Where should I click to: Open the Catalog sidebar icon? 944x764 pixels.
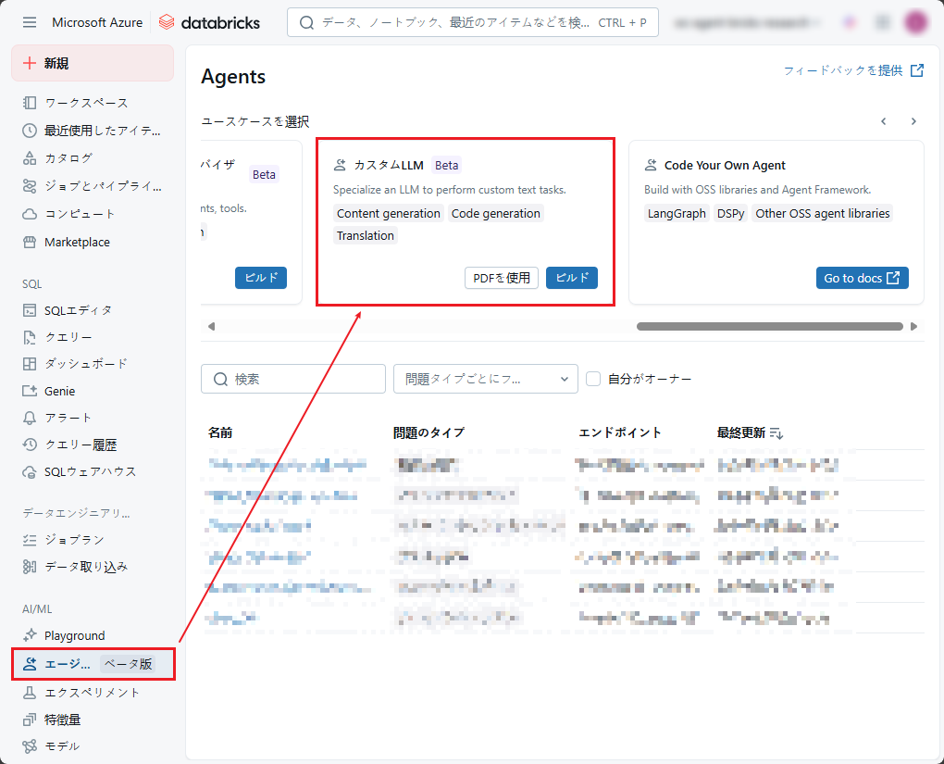[x=30, y=158]
